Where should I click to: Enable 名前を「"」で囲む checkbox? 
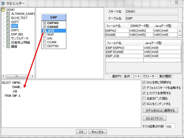(144, 99)
